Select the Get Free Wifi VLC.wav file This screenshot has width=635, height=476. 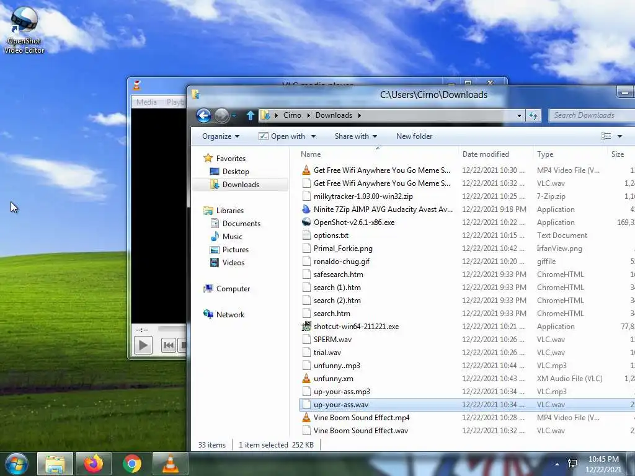click(381, 183)
